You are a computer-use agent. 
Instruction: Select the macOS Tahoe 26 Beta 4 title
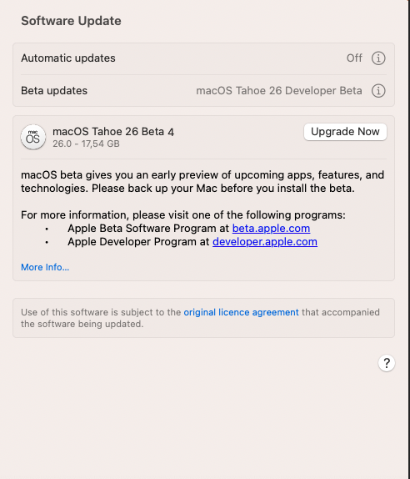[113, 132]
